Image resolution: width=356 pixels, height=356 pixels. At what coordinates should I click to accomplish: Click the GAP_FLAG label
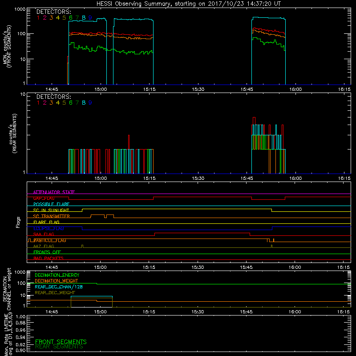[x=44, y=198]
